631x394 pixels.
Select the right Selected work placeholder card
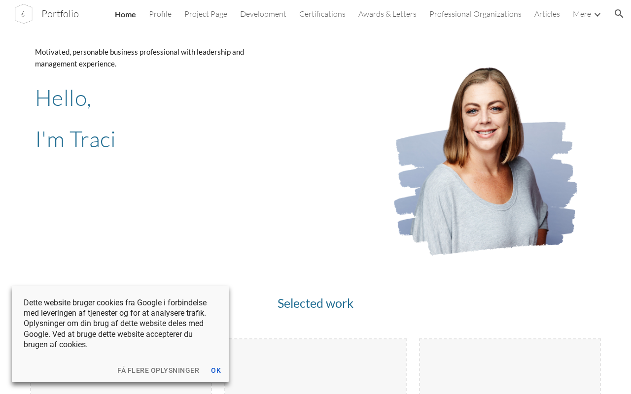510,366
